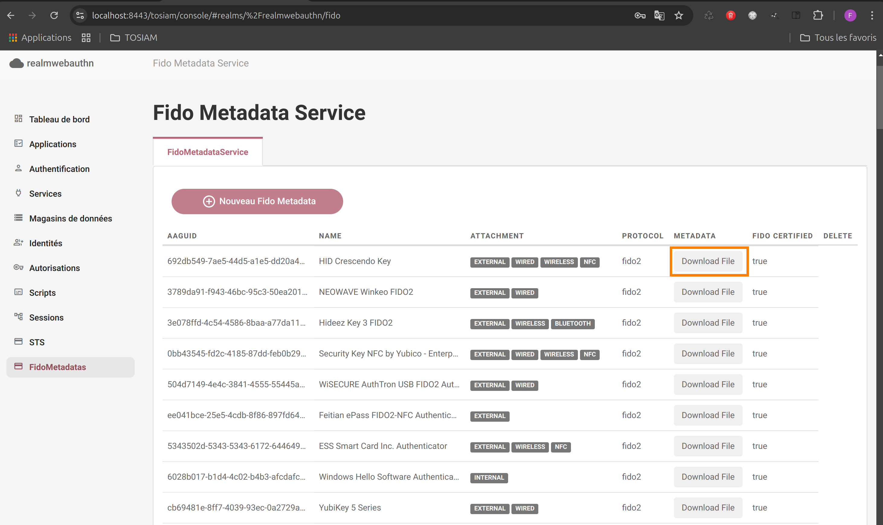The width and height of the screenshot is (883, 525).
Task: Click the Applications sidebar icon
Action: [x=18, y=143]
